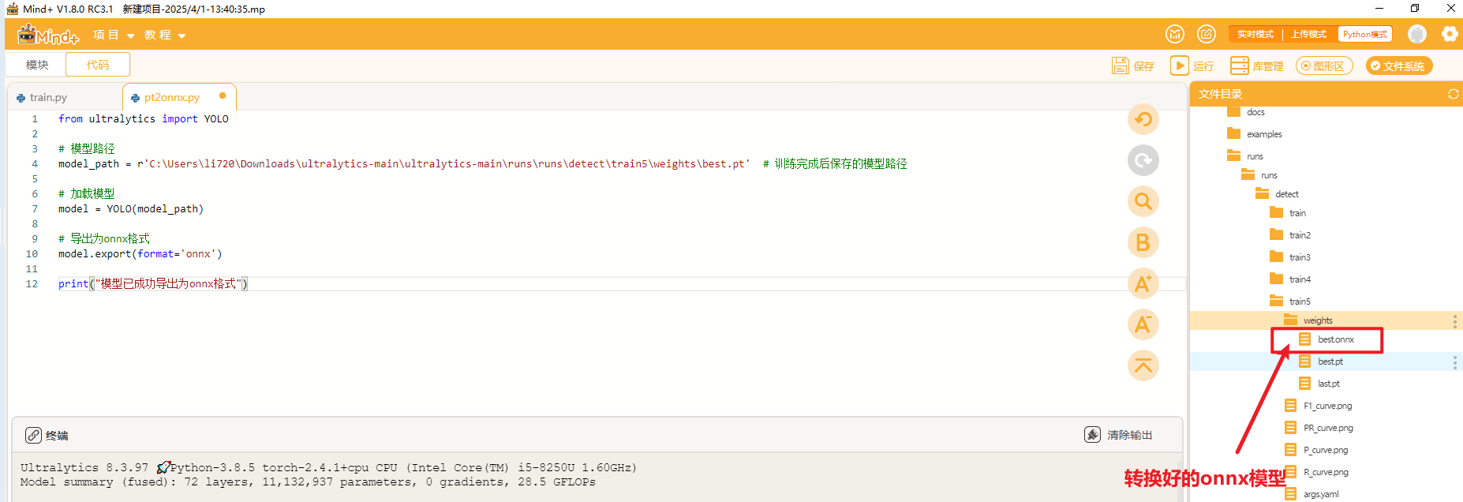The width and height of the screenshot is (1463, 502).
Task: Switch to the 模块 blocks tab
Action: pos(37,65)
